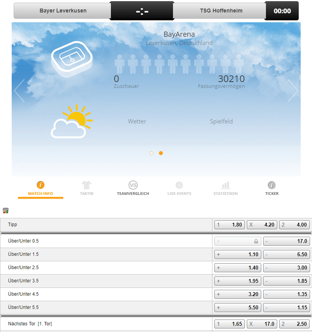Screen dimensions: 312x332
Task: Click the sun and cloud weather icon
Action: point(72,121)
